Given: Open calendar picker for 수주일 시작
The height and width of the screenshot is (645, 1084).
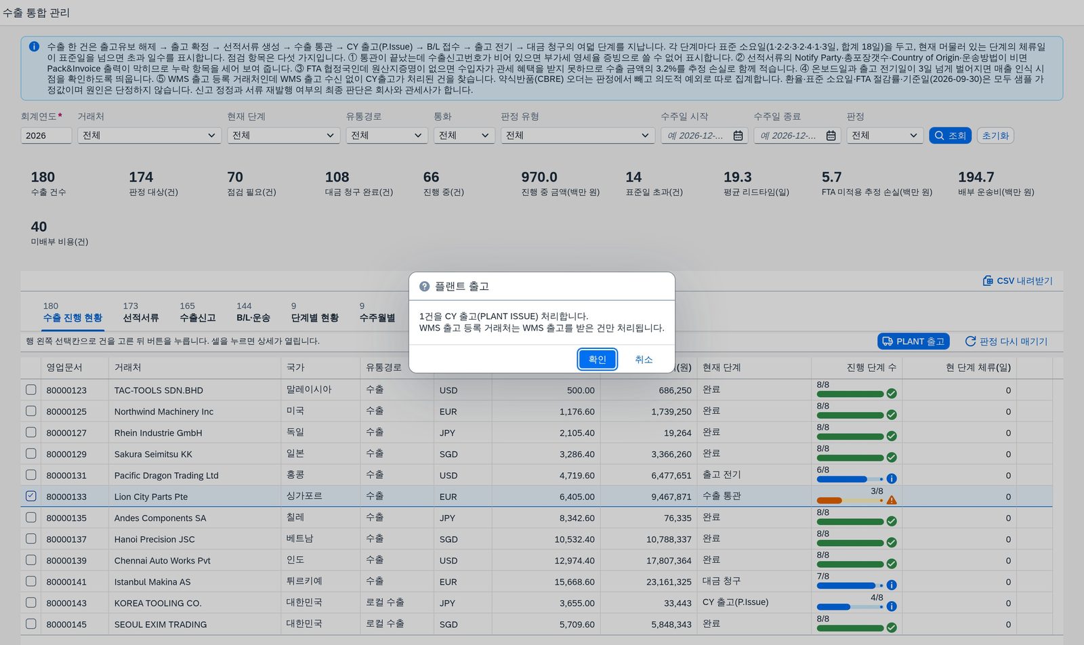Looking at the screenshot, I should 738,136.
